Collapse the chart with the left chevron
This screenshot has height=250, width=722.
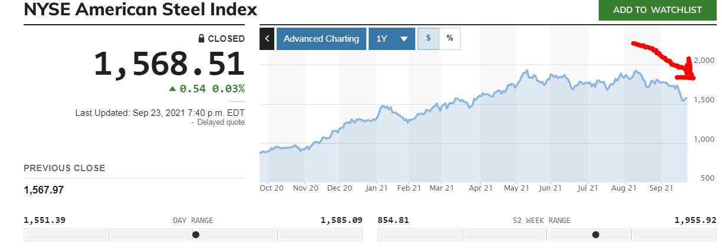point(267,39)
